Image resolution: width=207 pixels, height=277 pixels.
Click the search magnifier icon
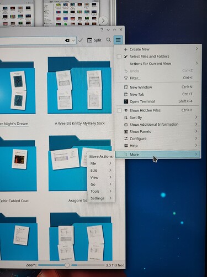[x=109, y=40]
